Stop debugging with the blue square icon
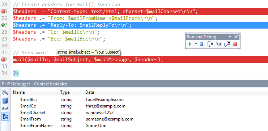Screen dimensions: 268x131 [202, 44]
